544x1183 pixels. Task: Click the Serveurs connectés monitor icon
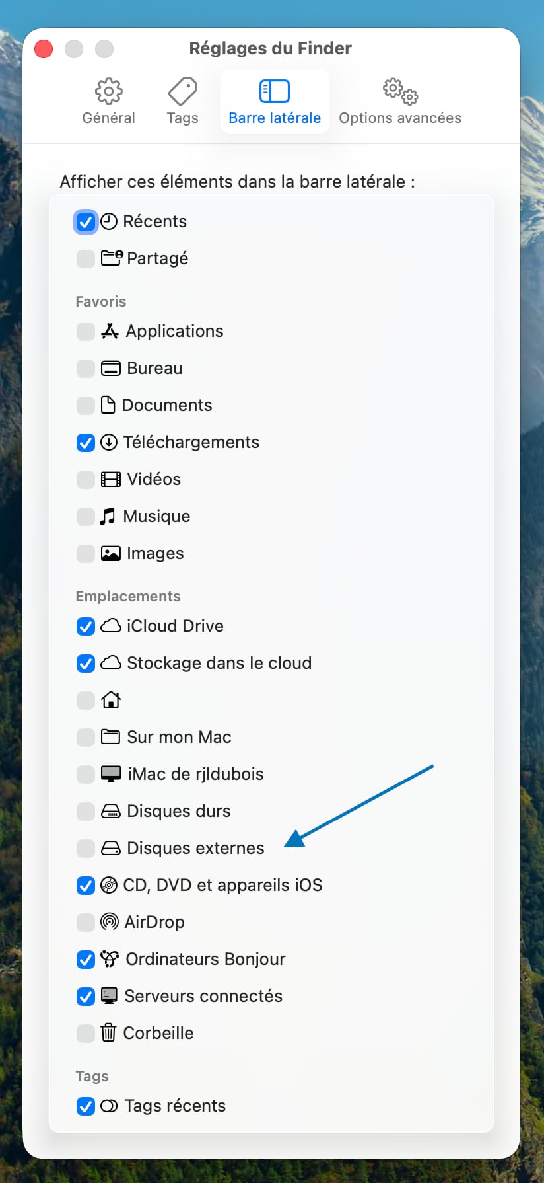(x=109, y=996)
